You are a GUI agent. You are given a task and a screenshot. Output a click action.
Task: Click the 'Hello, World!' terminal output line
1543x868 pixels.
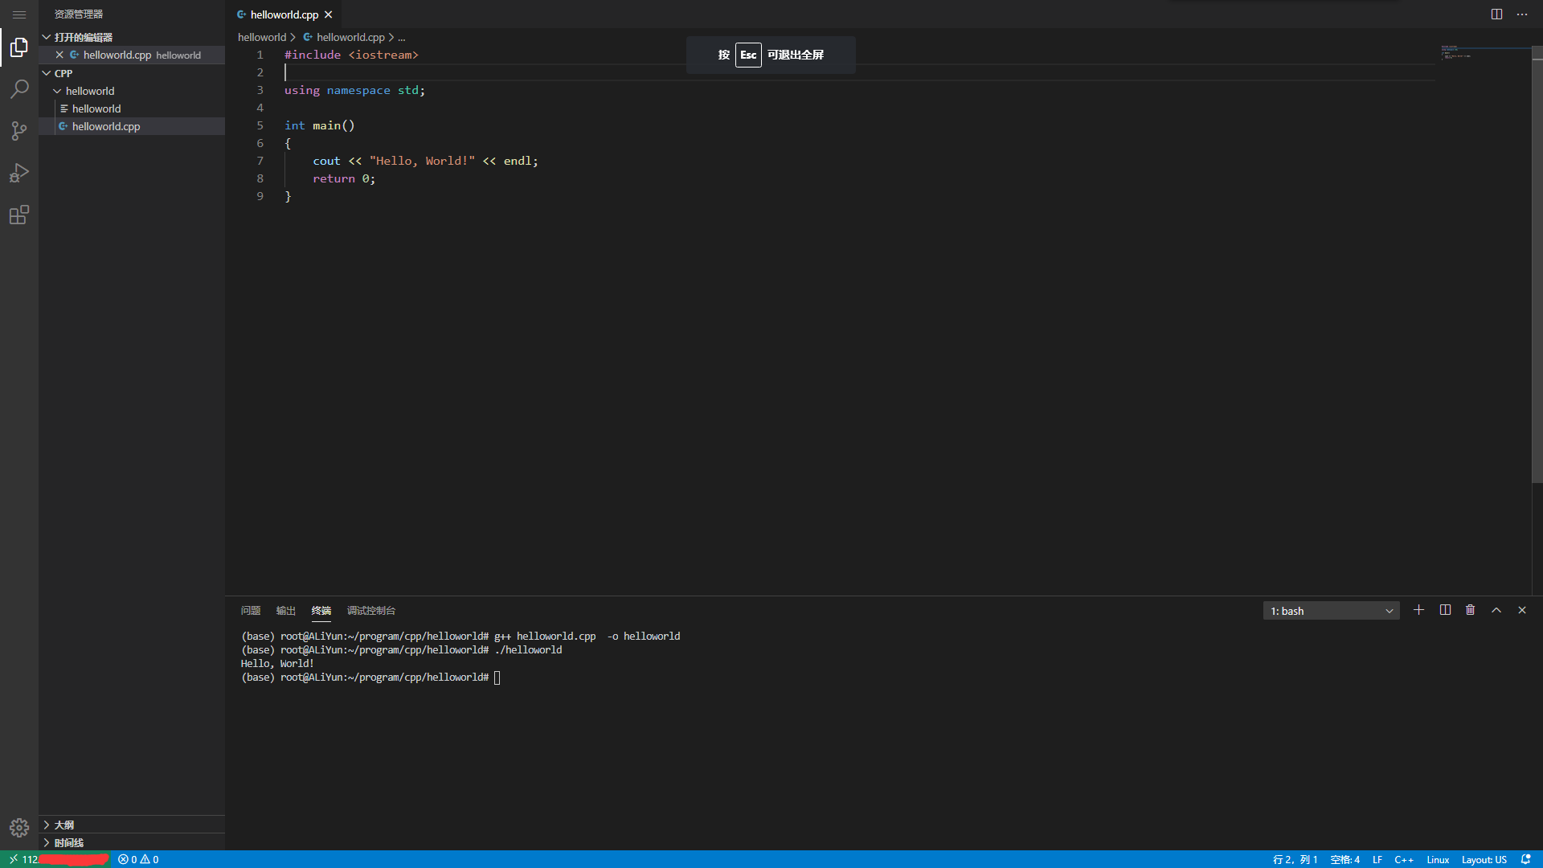[277, 664]
